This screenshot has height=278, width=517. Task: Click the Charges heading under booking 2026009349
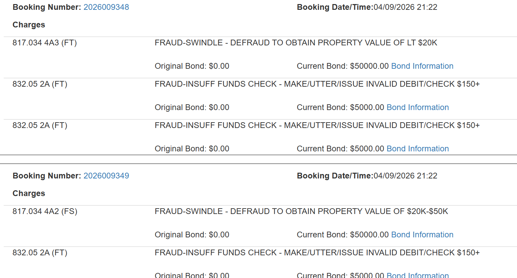point(29,193)
